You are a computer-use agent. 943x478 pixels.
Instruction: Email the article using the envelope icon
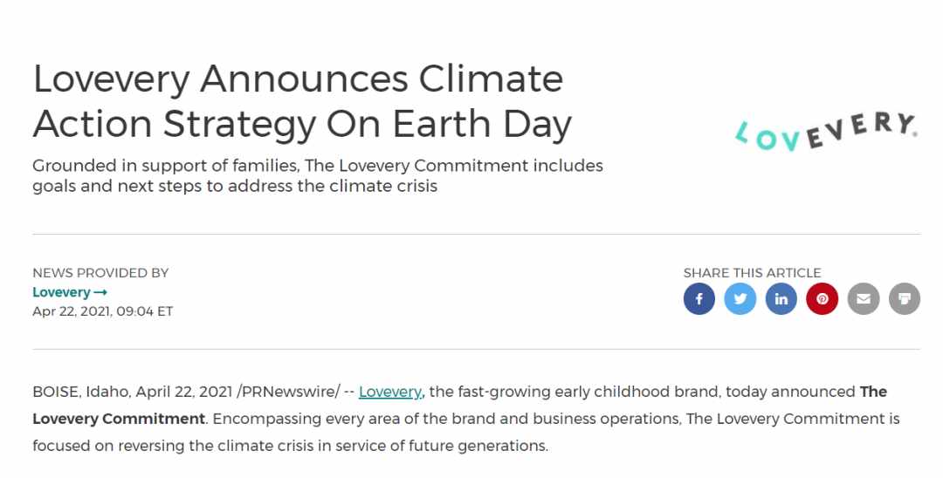pyautogui.click(x=864, y=299)
